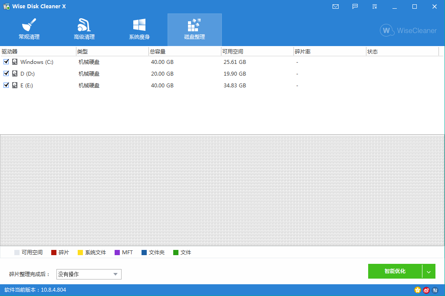445x296 pixels.
Task: Click the blue Tieba 贴 icon
Action: point(435,290)
